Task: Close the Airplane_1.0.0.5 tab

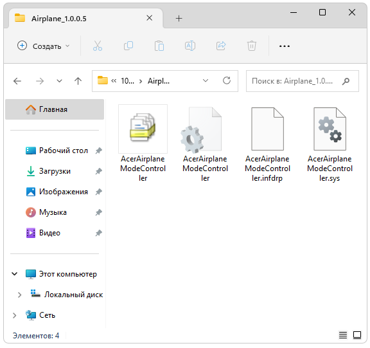Action: (x=150, y=18)
